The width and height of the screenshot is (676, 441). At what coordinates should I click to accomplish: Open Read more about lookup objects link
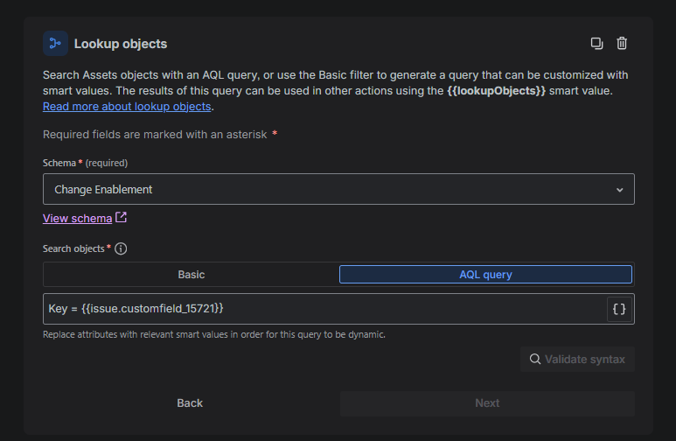pyautogui.click(x=127, y=107)
